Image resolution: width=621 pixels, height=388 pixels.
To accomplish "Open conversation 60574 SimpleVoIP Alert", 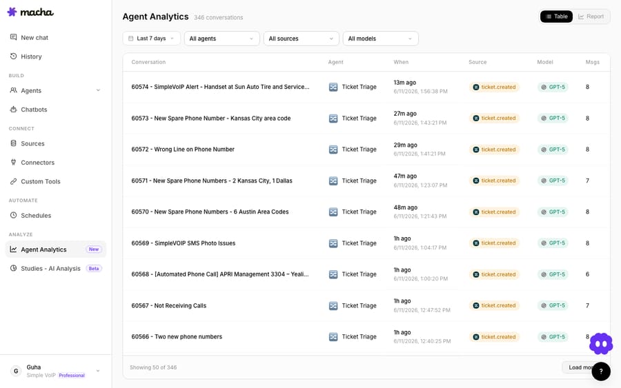I will pos(220,87).
